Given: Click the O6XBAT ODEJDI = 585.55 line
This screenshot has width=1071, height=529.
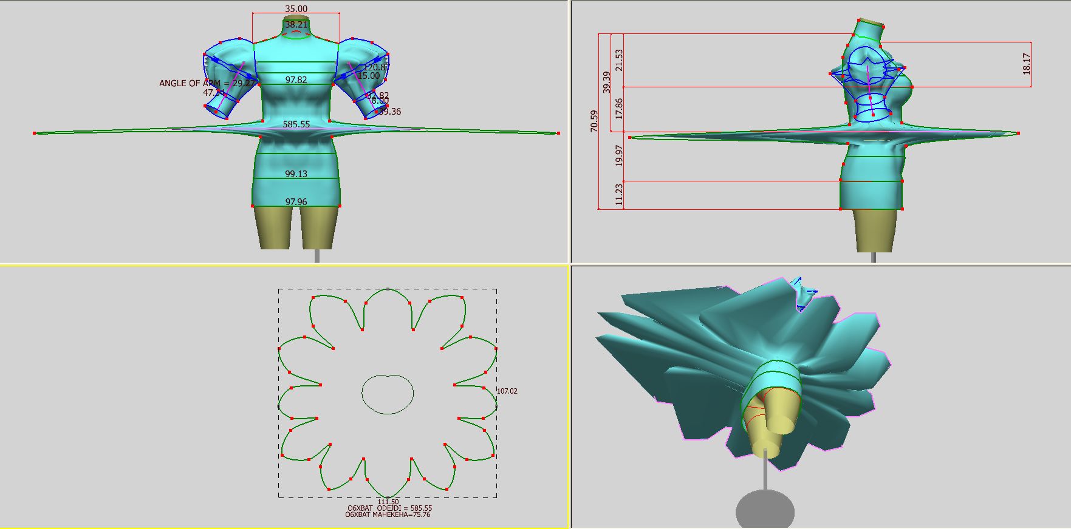Looking at the screenshot, I should (389, 508).
